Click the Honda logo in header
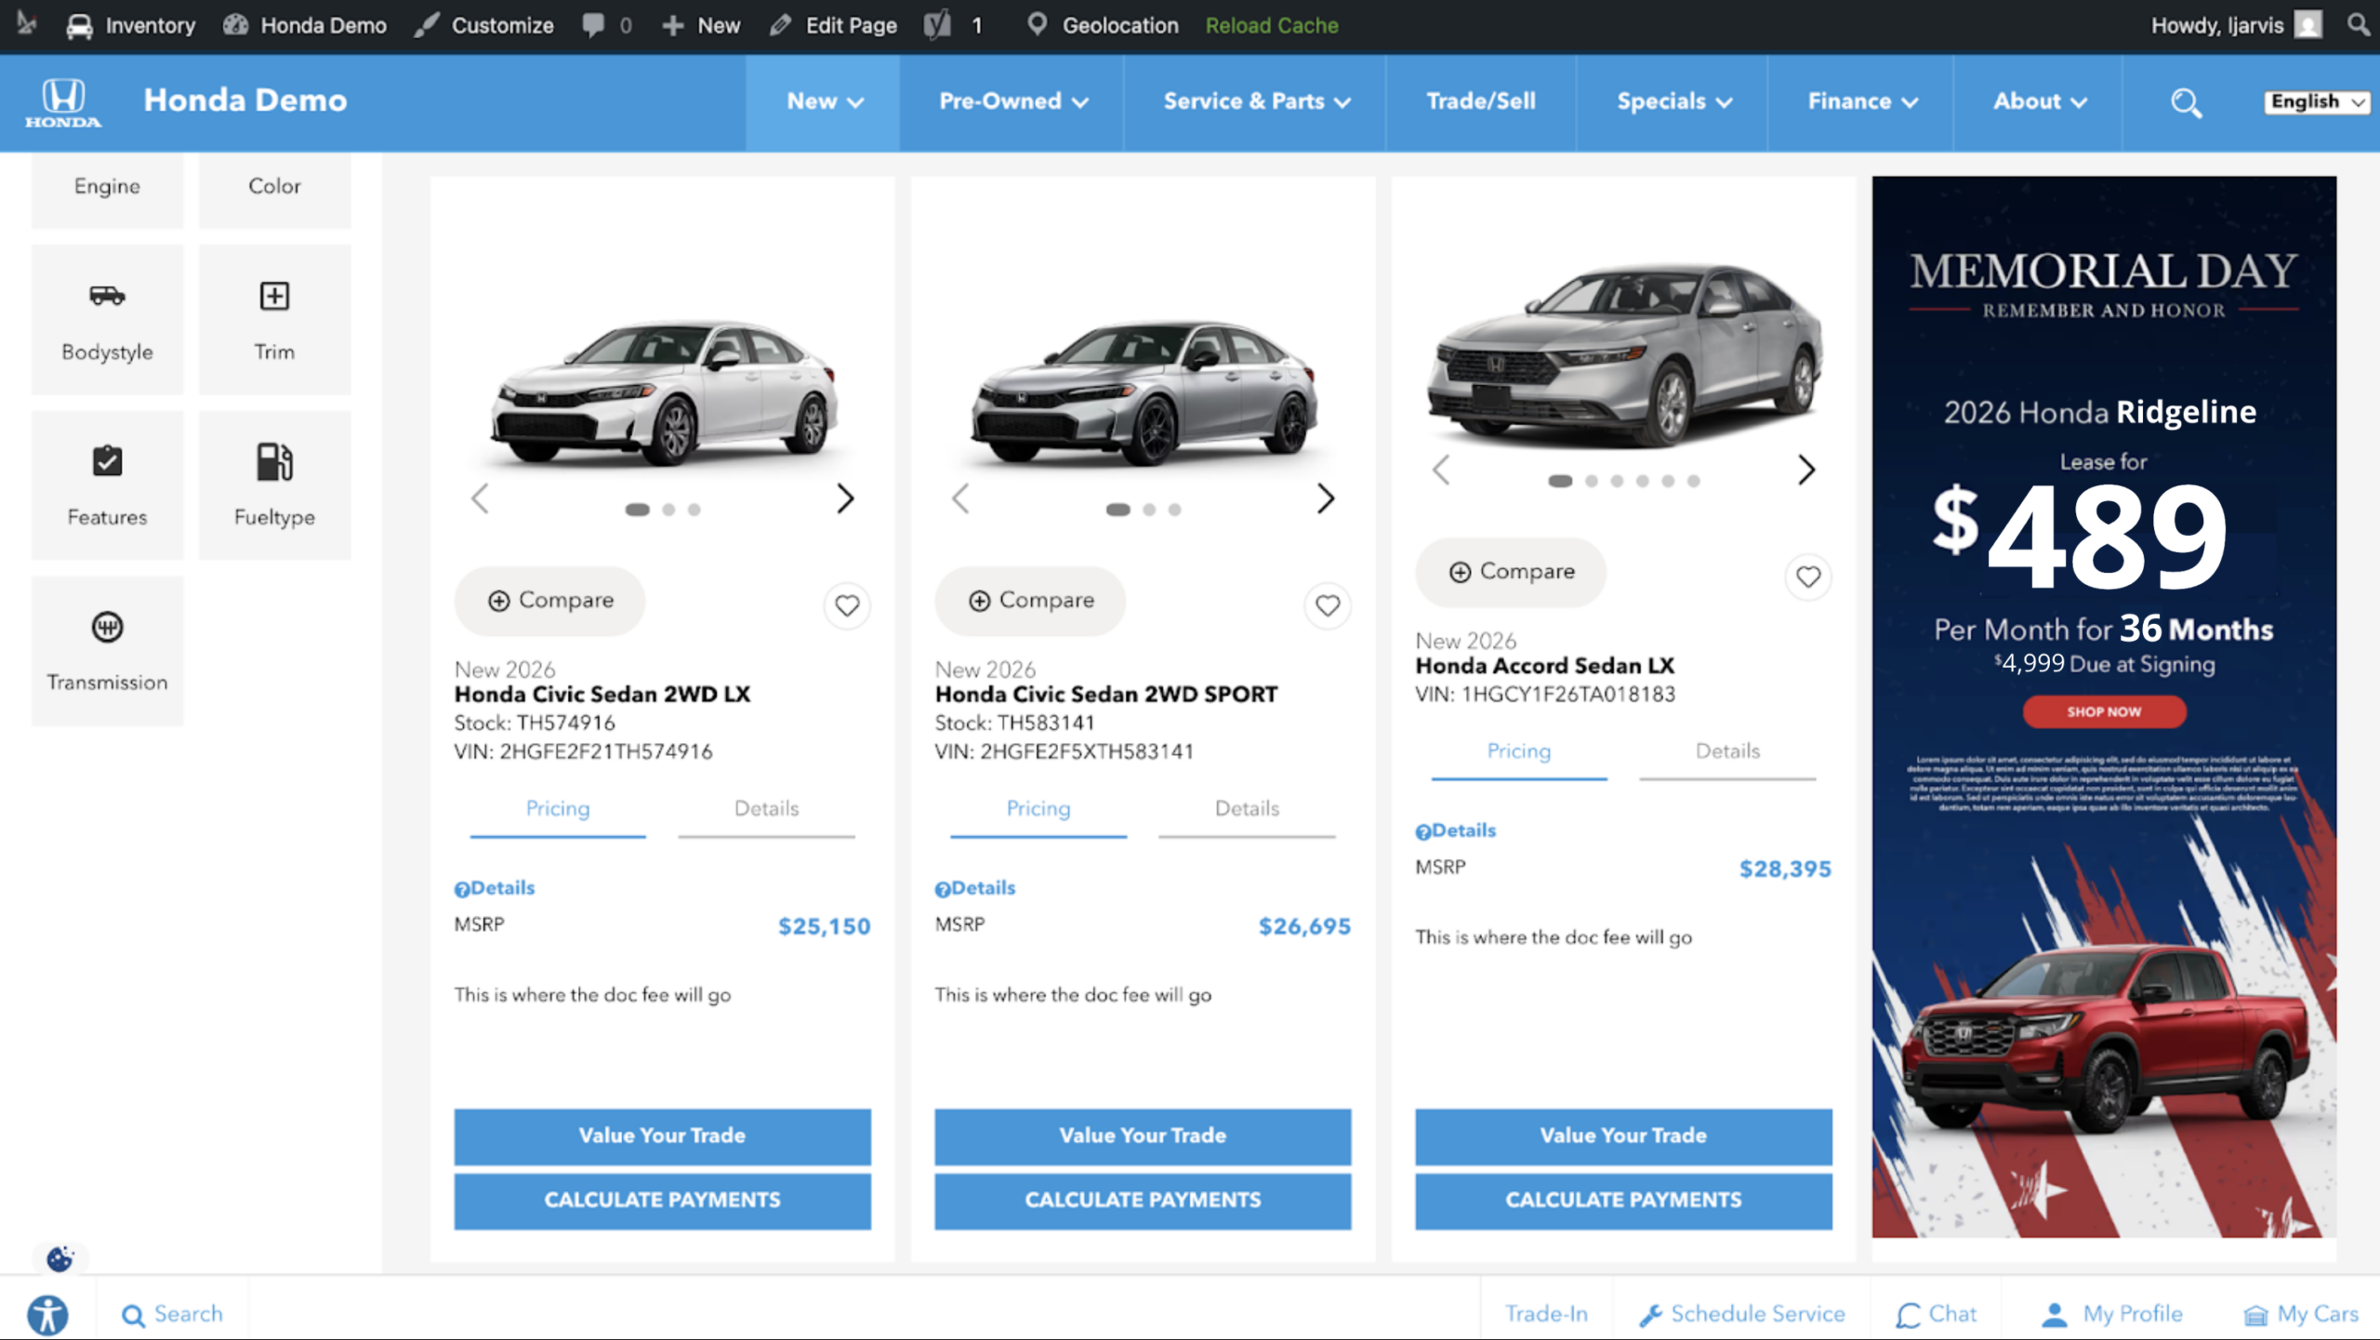Screen dimensions: 2380x1340 pyautogui.click(x=63, y=102)
